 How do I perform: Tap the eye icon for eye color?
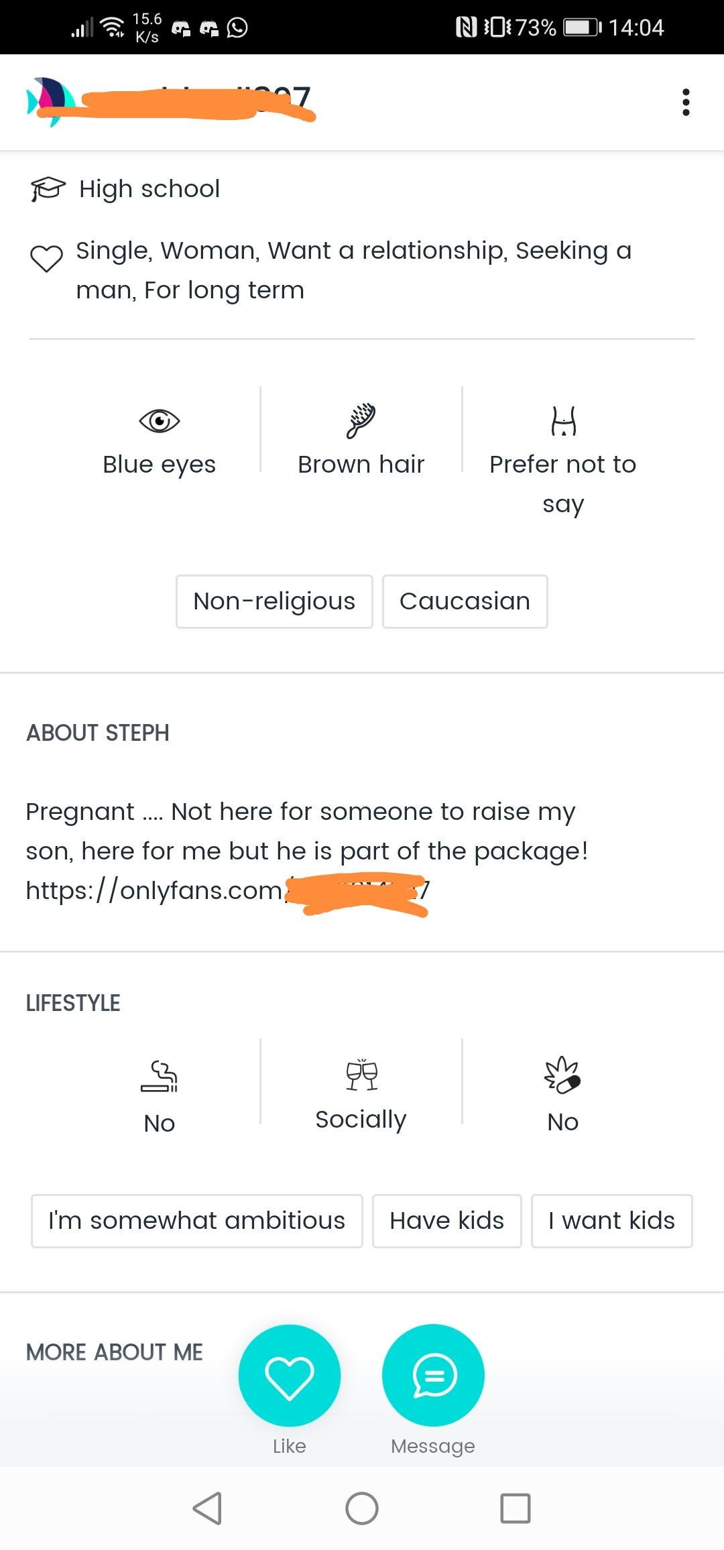(x=160, y=421)
